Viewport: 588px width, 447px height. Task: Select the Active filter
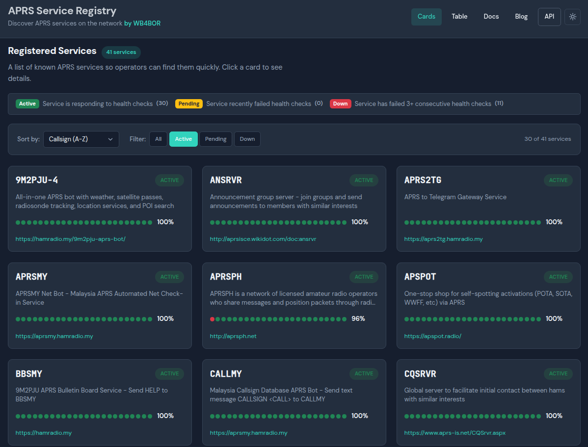[x=184, y=139]
